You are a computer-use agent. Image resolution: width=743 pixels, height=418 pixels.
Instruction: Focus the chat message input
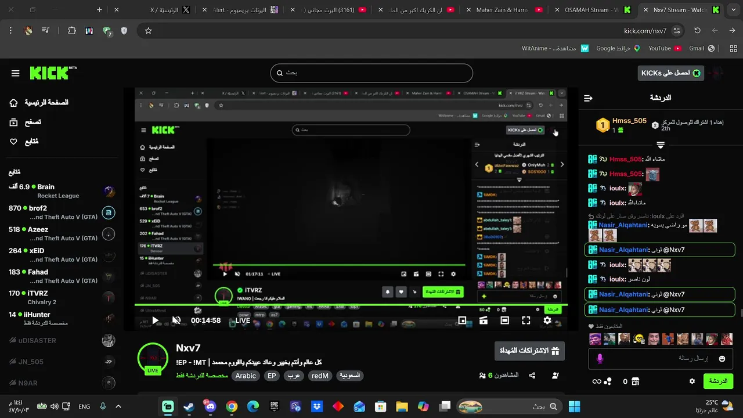[662, 359]
